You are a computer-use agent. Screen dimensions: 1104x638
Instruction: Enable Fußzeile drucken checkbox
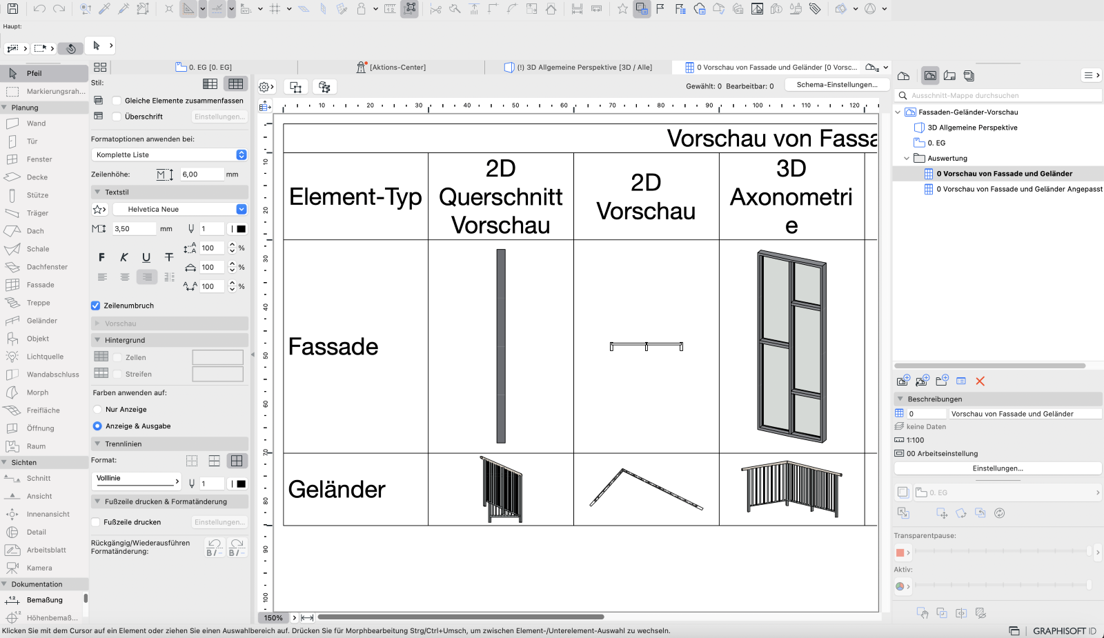tap(96, 522)
